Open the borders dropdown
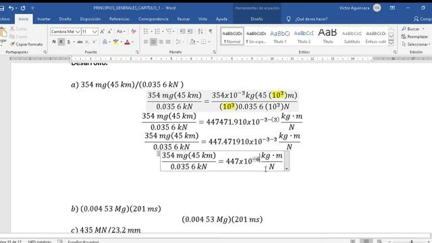This screenshot has width=432, height=243. point(209,42)
